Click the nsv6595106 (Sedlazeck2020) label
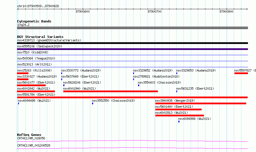256x152 pixels. pyautogui.click(x=40, y=46)
